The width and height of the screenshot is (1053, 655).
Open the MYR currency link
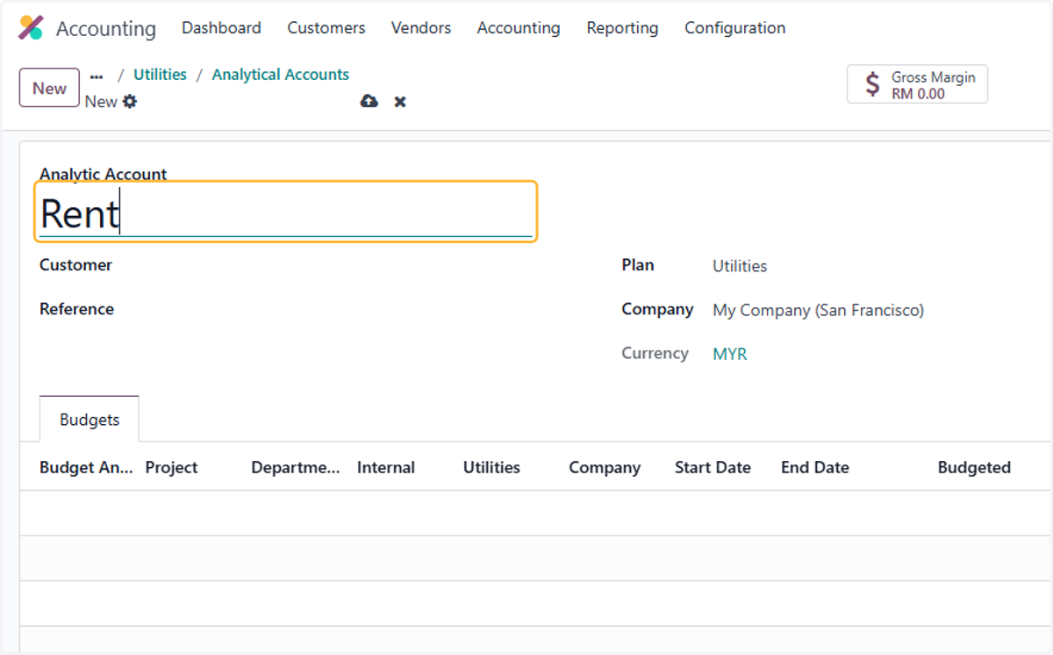point(730,354)
